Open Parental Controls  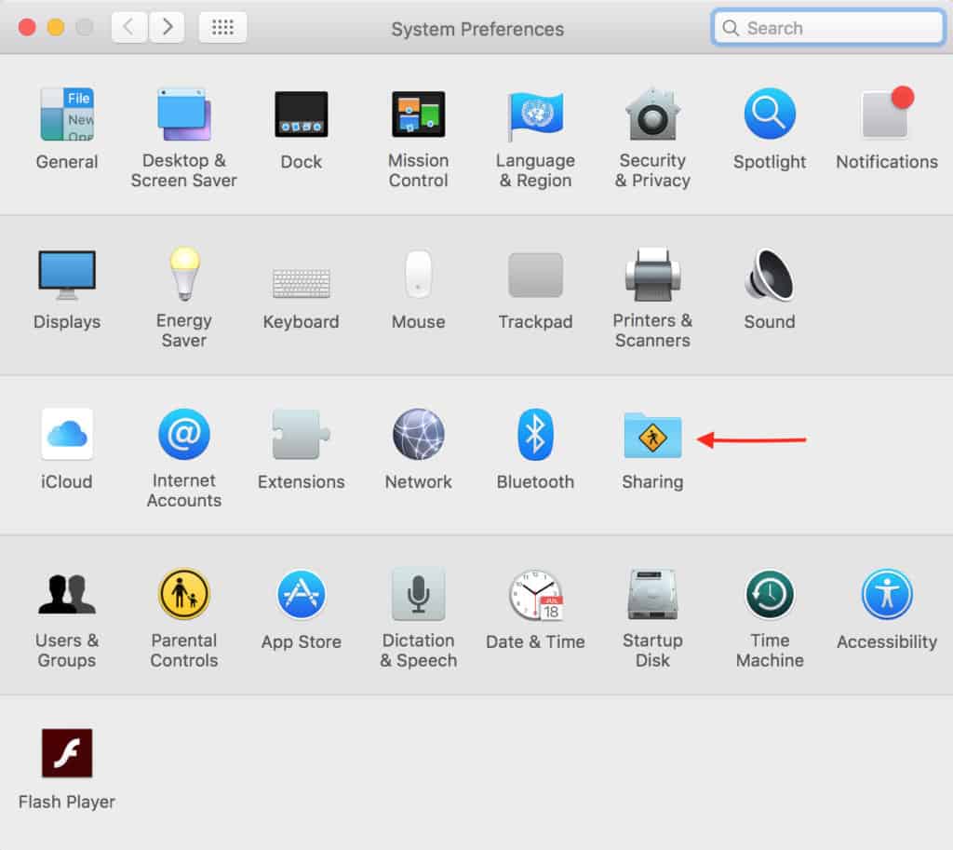(x=183, y=594)
